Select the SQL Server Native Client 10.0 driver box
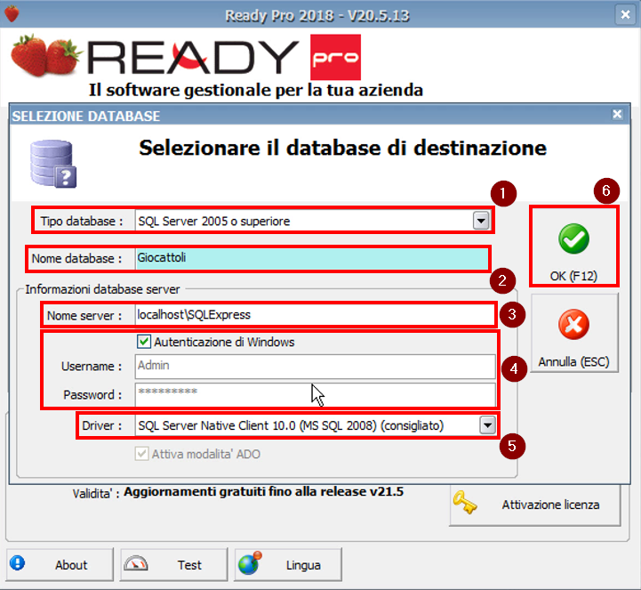This screenshot has width=641, height=590. click(316, 425)
